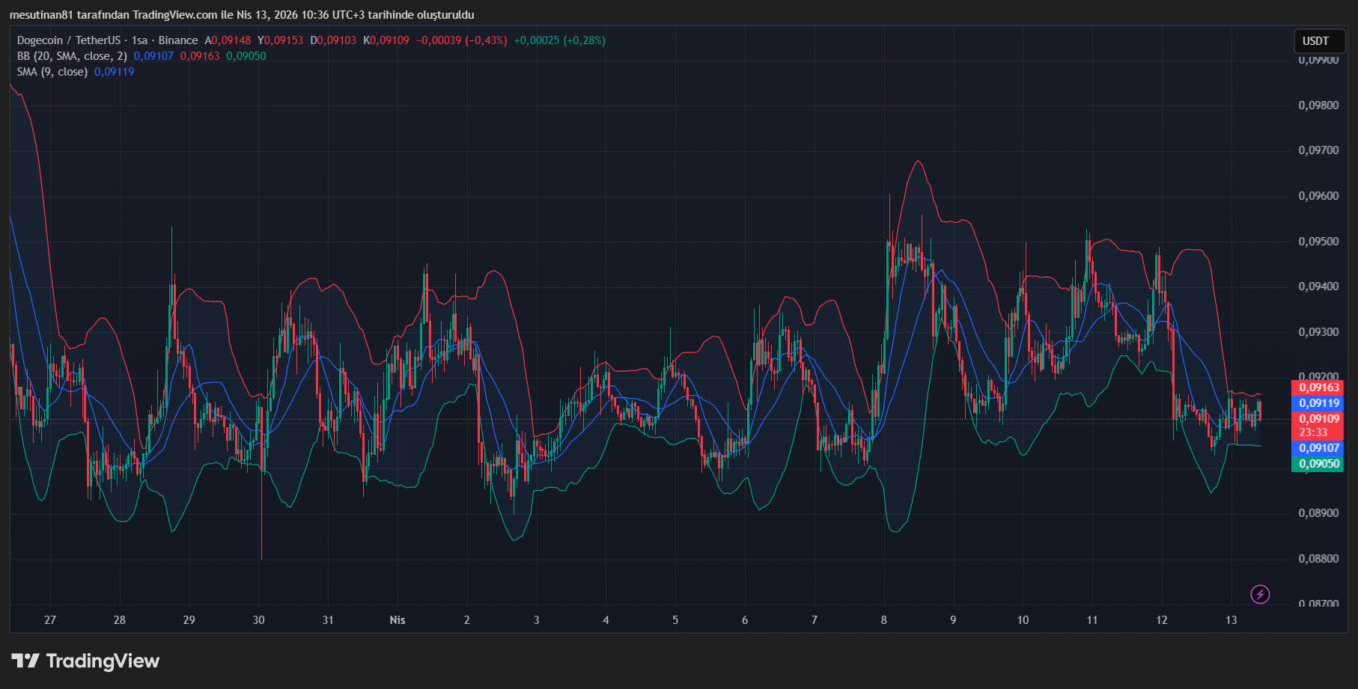
Task: Click the red 0,09163 upper band price label
Action: click(1318, 388)
